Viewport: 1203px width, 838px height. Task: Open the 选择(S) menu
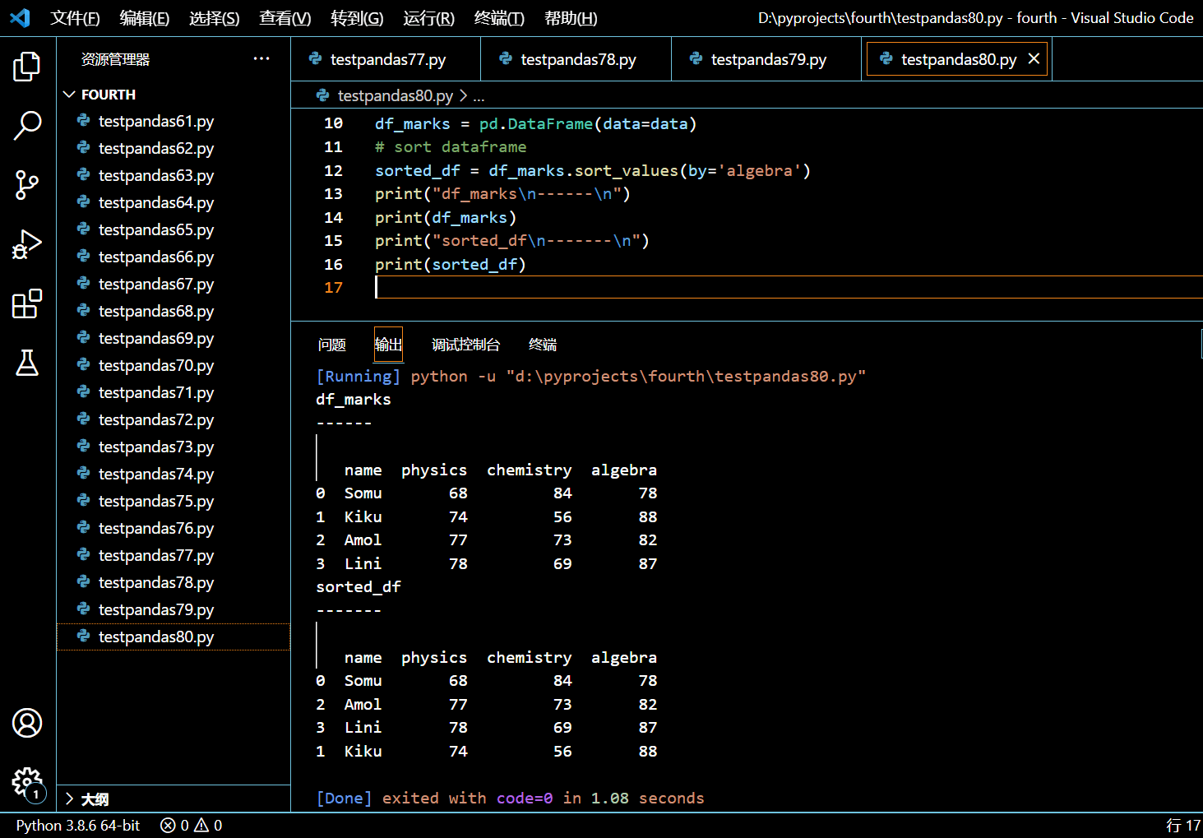tap(215, 18)
